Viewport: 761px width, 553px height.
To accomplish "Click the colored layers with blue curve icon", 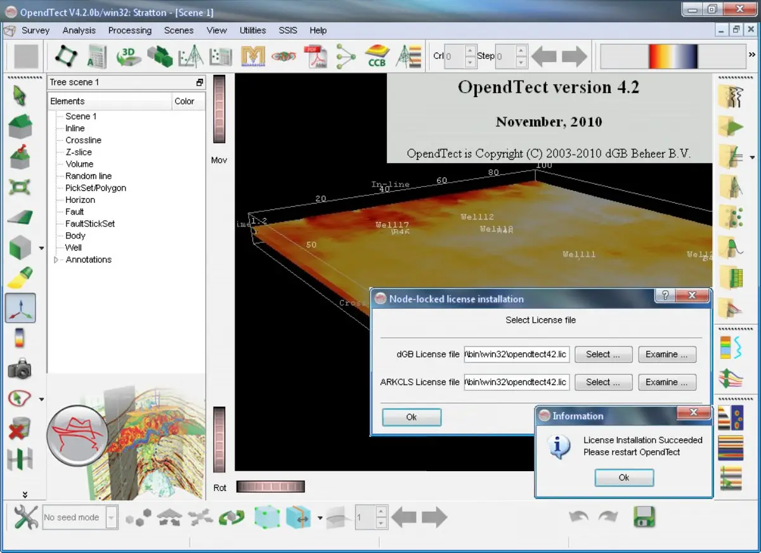I will click(731, 348).
